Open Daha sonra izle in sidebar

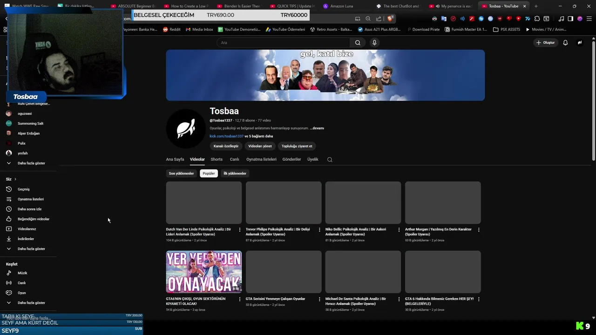(29, 209)
